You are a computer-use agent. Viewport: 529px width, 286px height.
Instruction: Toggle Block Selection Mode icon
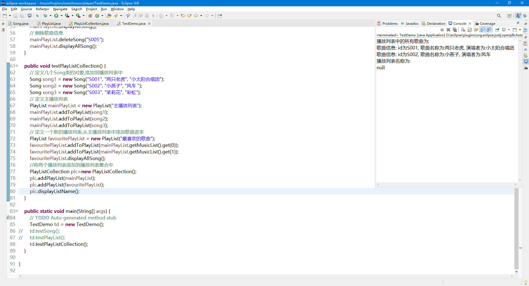coord(147,16)
